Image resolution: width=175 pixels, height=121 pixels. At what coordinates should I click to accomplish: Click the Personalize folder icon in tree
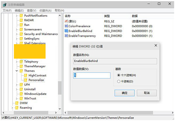tap(26, 80)
